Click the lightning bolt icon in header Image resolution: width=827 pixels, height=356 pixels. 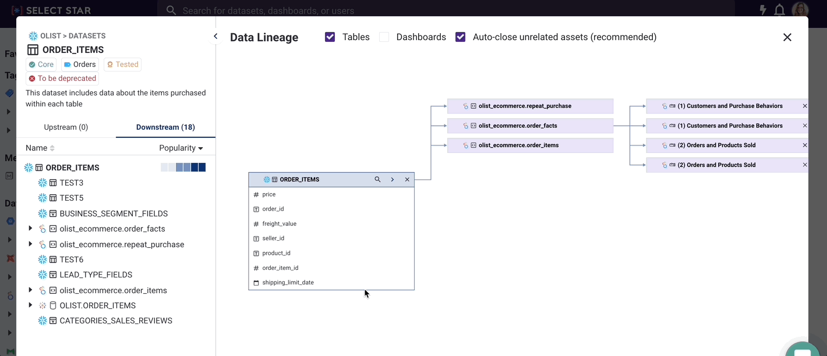(x=763, y=10)
